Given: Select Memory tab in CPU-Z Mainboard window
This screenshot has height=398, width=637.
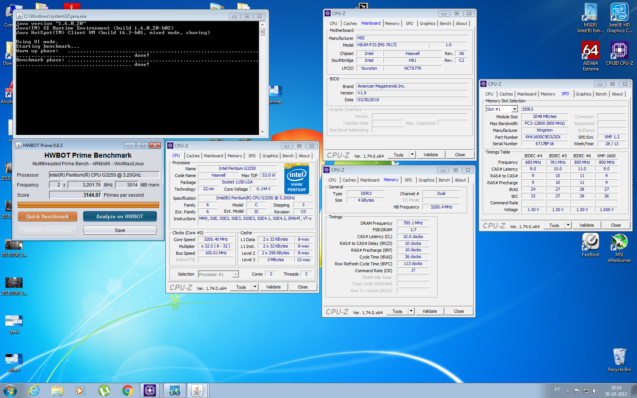Looking at the screenshot, I should point(392,24).
